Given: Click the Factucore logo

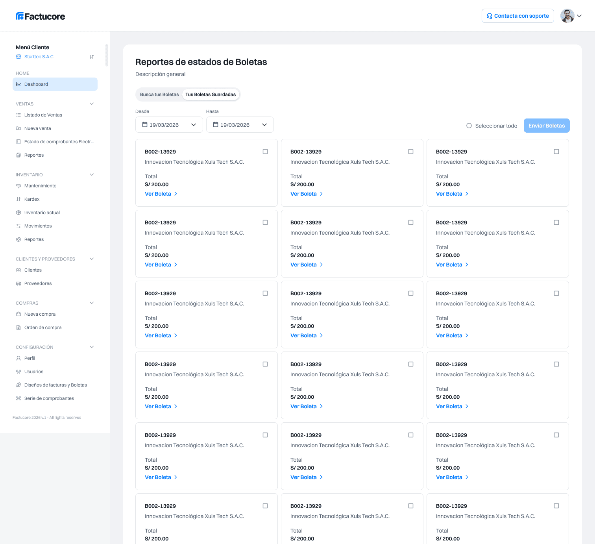Looking at the screenshot, I should coord(40,16).
